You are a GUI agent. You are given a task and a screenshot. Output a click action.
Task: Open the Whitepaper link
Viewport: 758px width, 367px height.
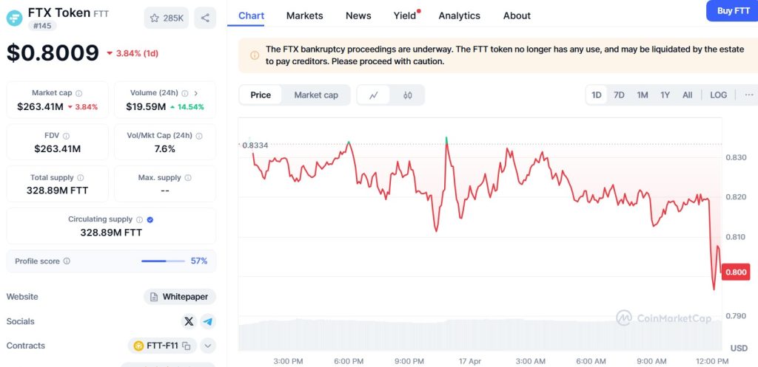click(181, 297)
